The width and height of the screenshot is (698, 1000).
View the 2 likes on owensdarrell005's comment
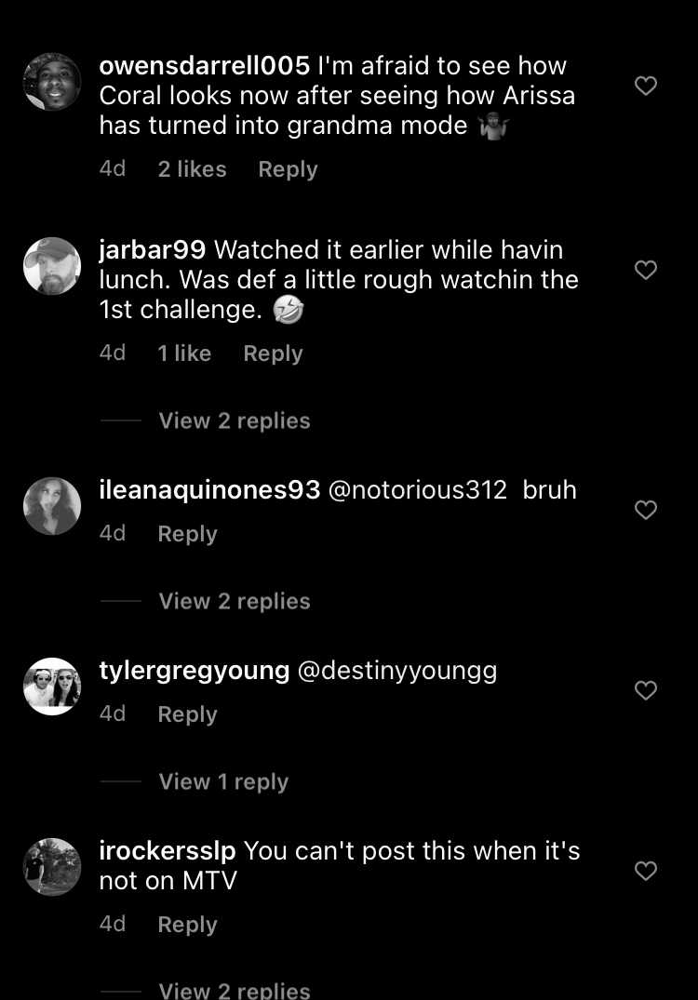192,169
